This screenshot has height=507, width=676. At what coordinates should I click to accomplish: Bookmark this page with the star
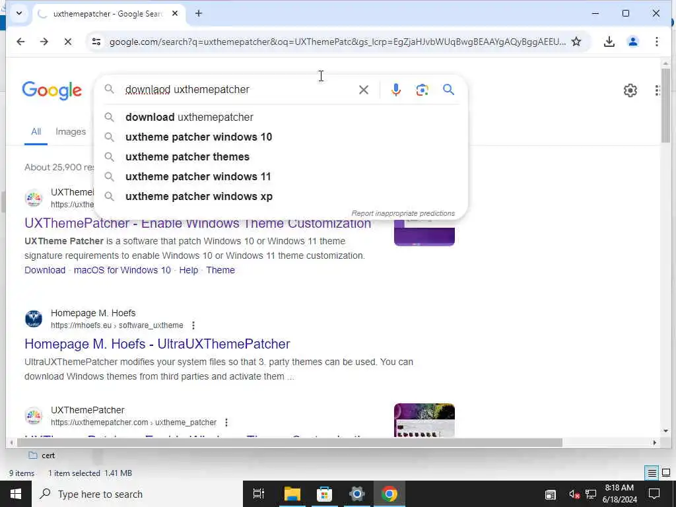coord(576,42)
